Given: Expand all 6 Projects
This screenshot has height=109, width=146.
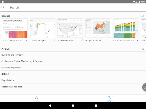Looking at the screenshot, I should pyautogui.click(x=143, y=49).
